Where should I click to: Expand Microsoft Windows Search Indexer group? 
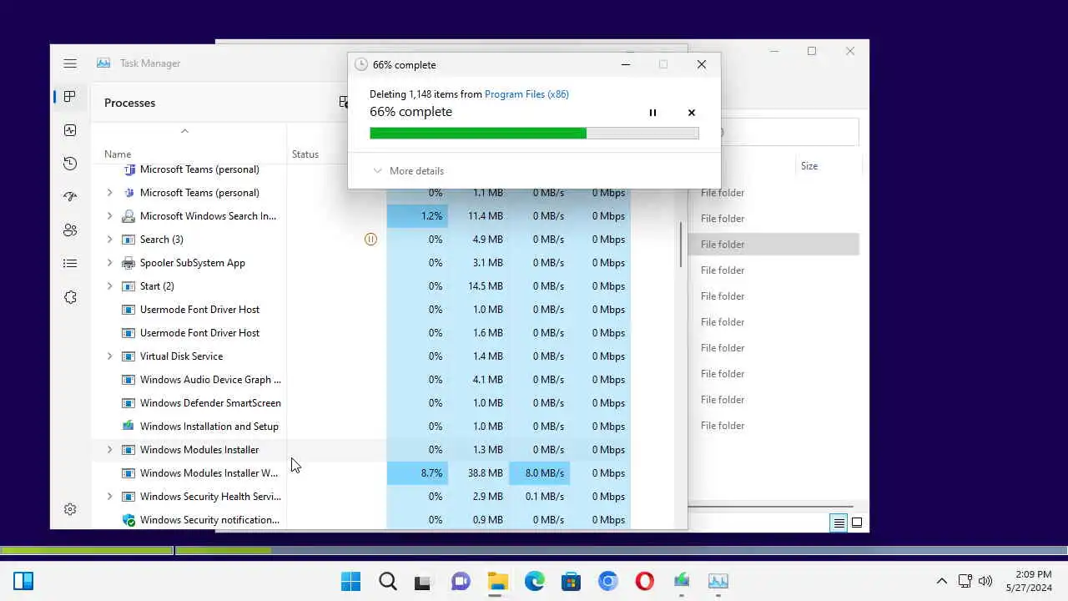pyautogui.click(x=109, y=216)
